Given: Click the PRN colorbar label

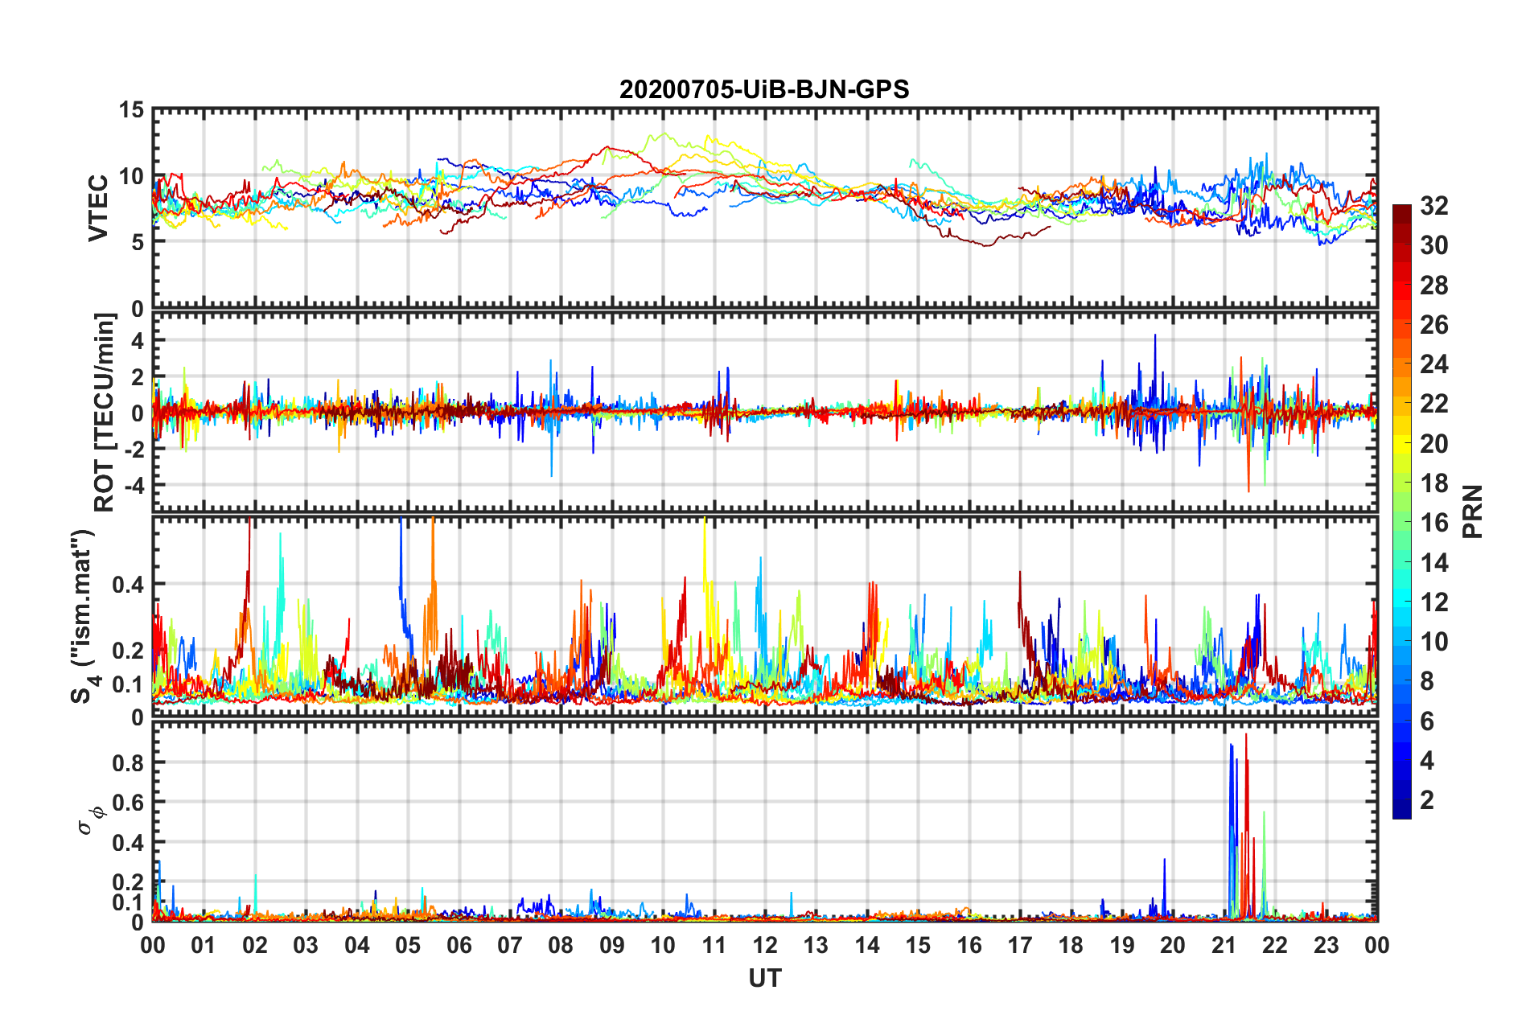Looking at the screenshot, I should click(x=1473, y=511).
